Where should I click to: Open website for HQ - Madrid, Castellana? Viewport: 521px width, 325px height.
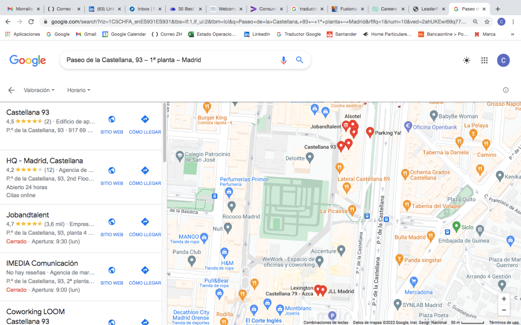[x=112, y=170]
